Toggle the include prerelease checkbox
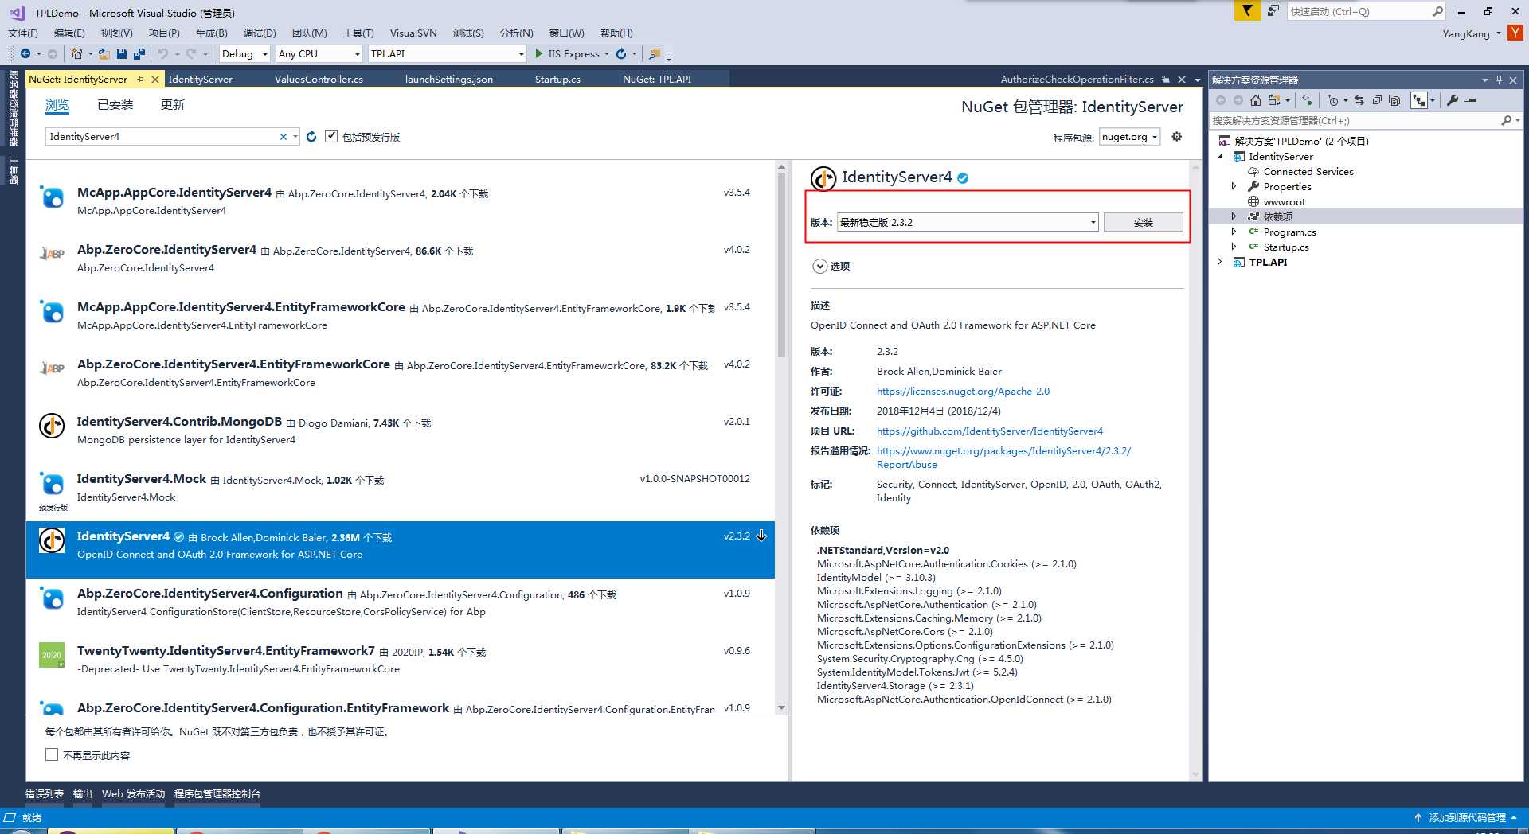Image resolution: width=1529 pixels, height=834 pixels. click(x=331, y=136)
